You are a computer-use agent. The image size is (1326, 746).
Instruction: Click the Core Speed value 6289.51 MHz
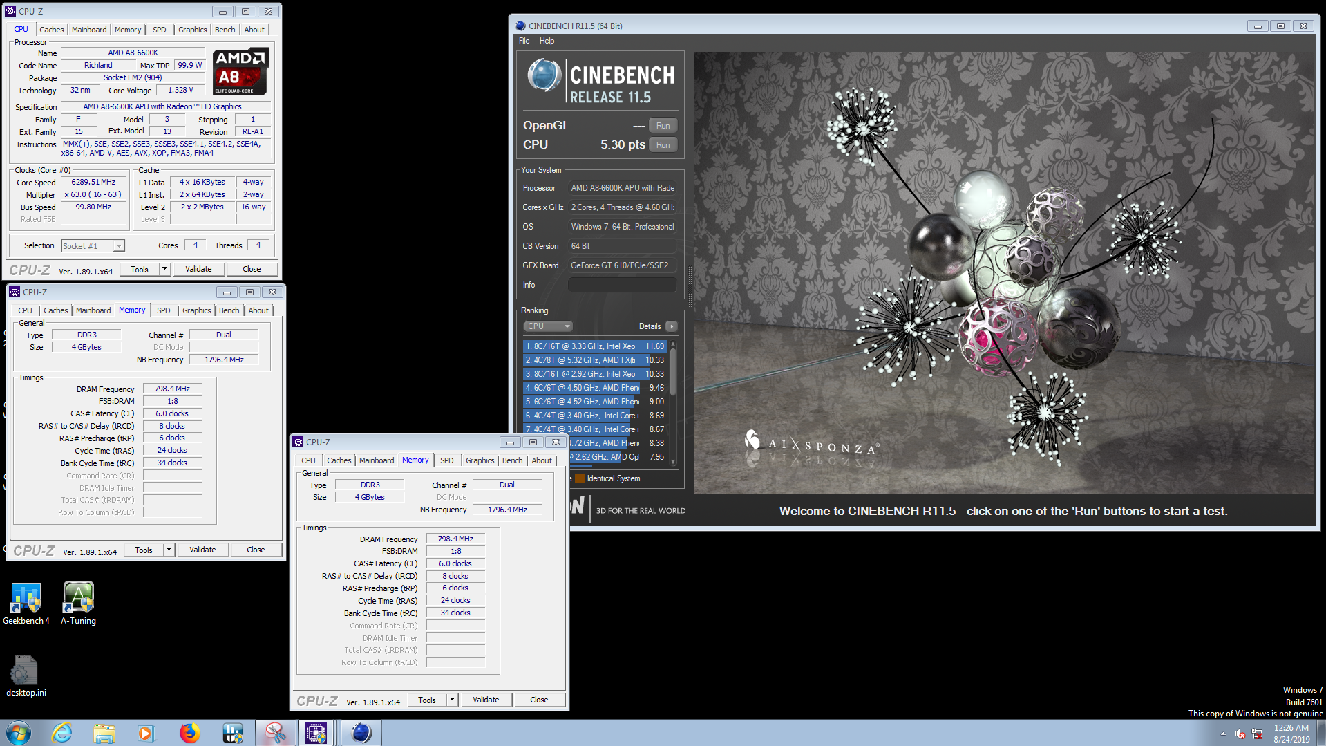pyautogui.click(x=93, y=183)
